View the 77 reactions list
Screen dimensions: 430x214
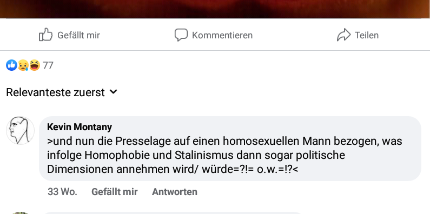pos(48,65)
